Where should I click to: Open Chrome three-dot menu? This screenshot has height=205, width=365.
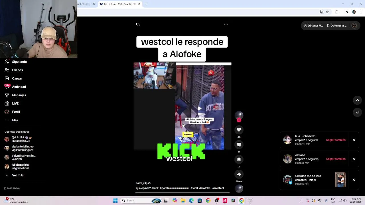click(361, 12)
